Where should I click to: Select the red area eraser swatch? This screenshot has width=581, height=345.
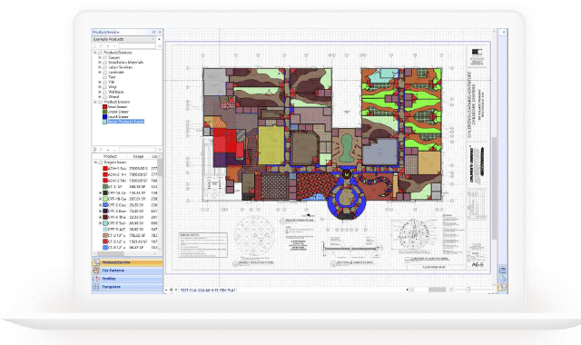coord(105,107)
